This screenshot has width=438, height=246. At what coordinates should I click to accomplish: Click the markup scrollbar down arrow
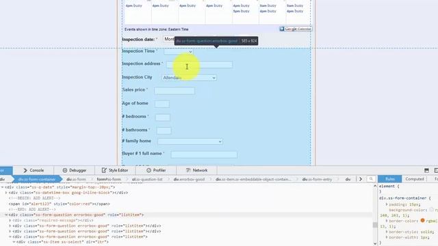point(375,243)
